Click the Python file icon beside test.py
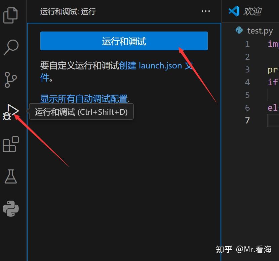The width and height of the screenshot is (279, 261). (239, 30)
